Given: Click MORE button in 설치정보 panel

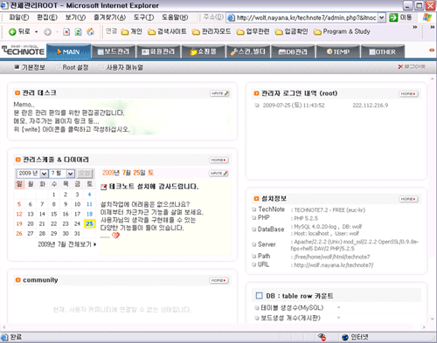Looking at the screenshot, I should (408, 199).
